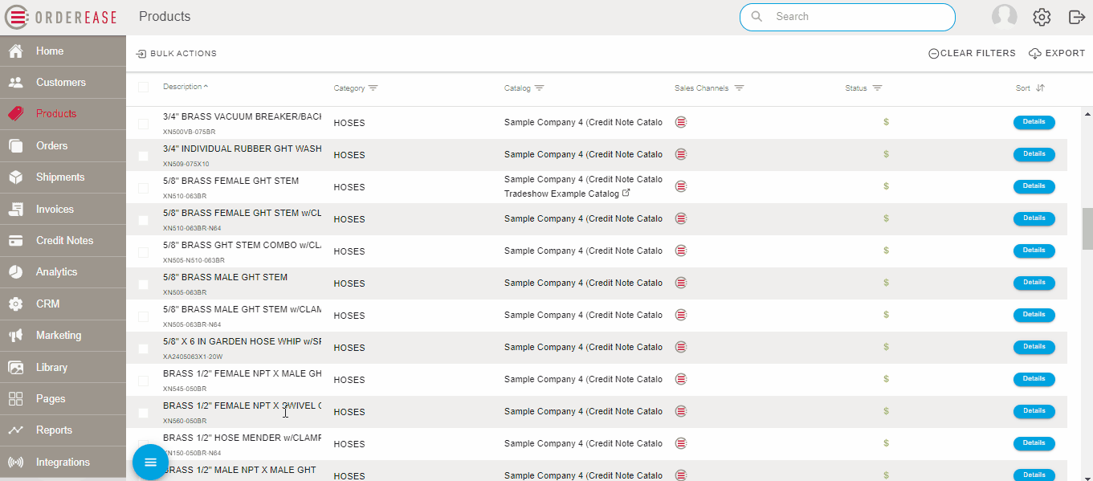1093x481 pixels.
Task: Open Analytics from the sidebar
Action: tap(56, 272)
